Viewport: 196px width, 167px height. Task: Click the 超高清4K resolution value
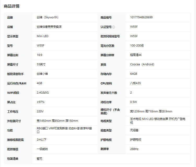[136, 55]
